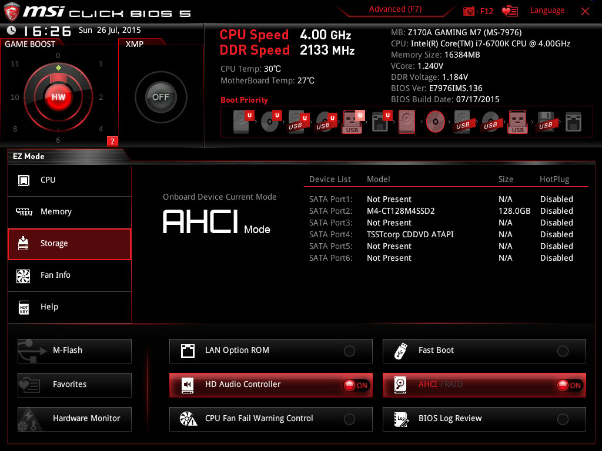Viewport: 602px width, 451px height.
Task: Select the UEFI USB hard disk boot icon
Action: click(x=299, y=122)
